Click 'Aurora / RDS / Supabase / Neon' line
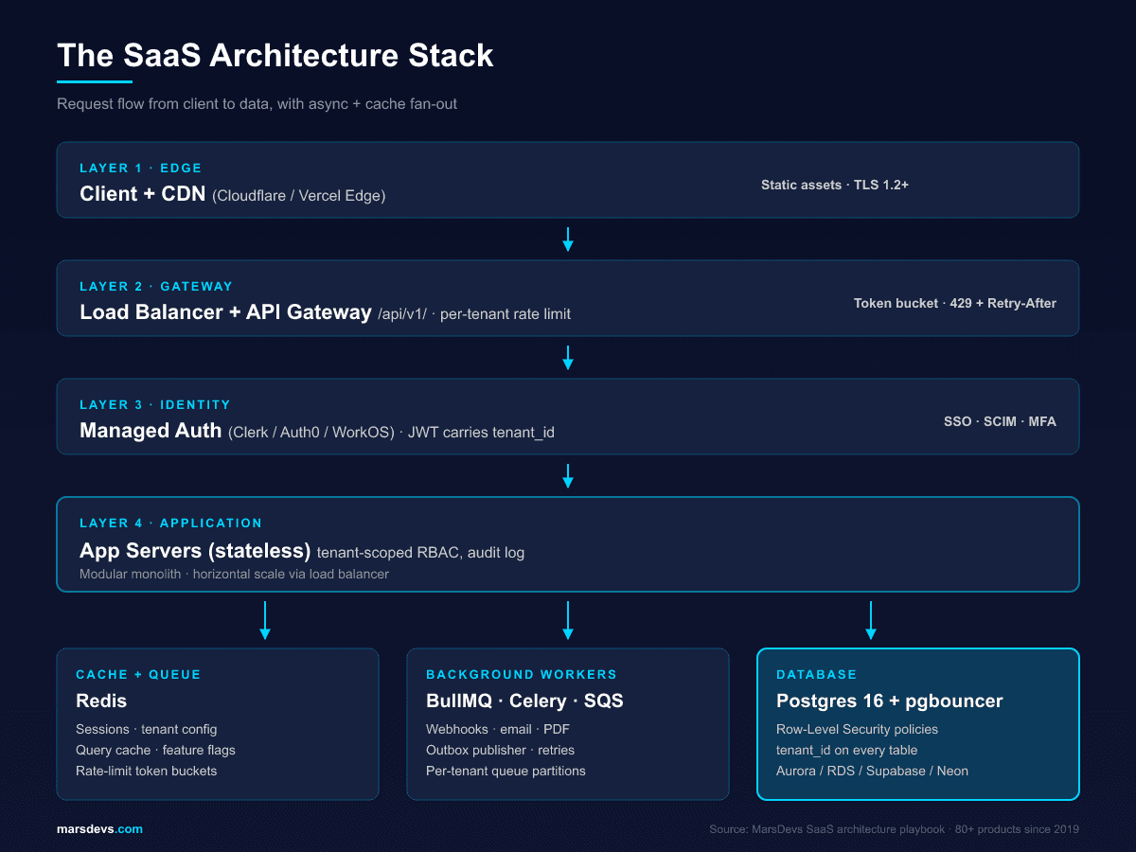 [x=873, y=771]
